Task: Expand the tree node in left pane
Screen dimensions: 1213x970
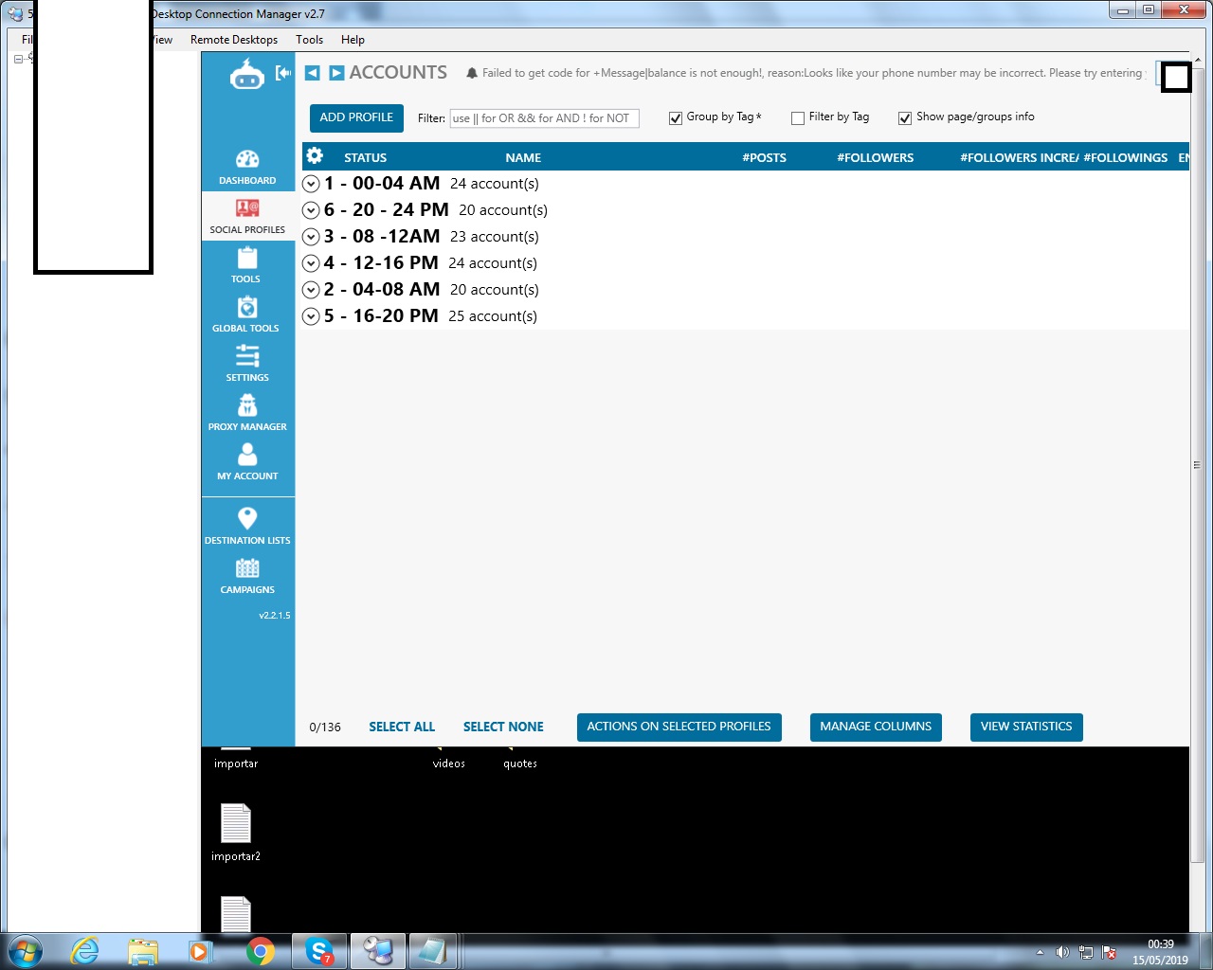Action: coord(18,59)
